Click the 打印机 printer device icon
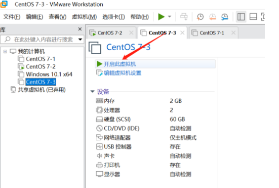Image resolution: width=279 pixels, height=188 pixels. click(x=99, y=165)
